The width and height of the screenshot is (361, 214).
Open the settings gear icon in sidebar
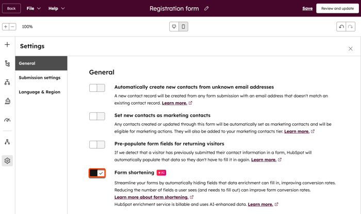pos(7,161)
